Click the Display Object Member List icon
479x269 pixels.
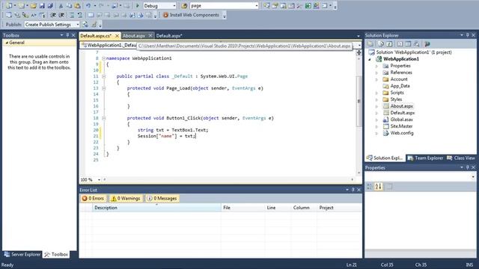point(9,15)
